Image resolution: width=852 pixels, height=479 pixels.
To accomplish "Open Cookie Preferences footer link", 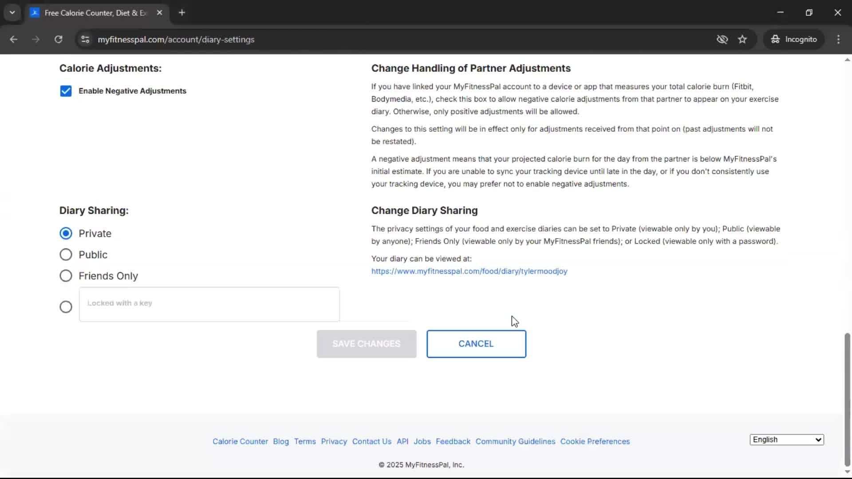I will point(595,441).
